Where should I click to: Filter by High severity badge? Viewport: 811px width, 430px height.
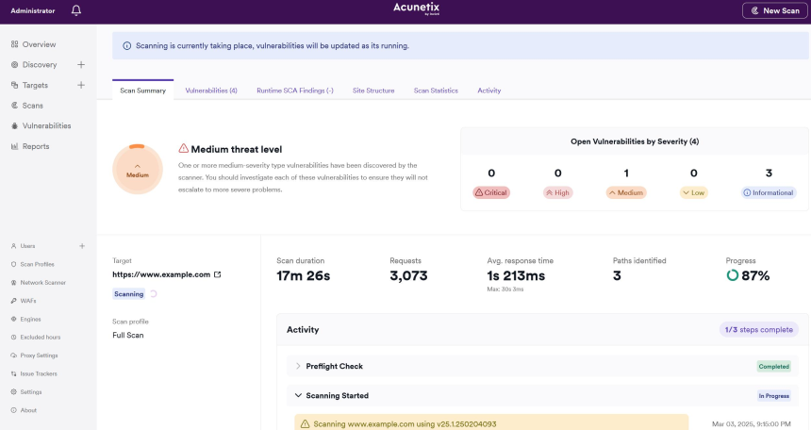557,192
